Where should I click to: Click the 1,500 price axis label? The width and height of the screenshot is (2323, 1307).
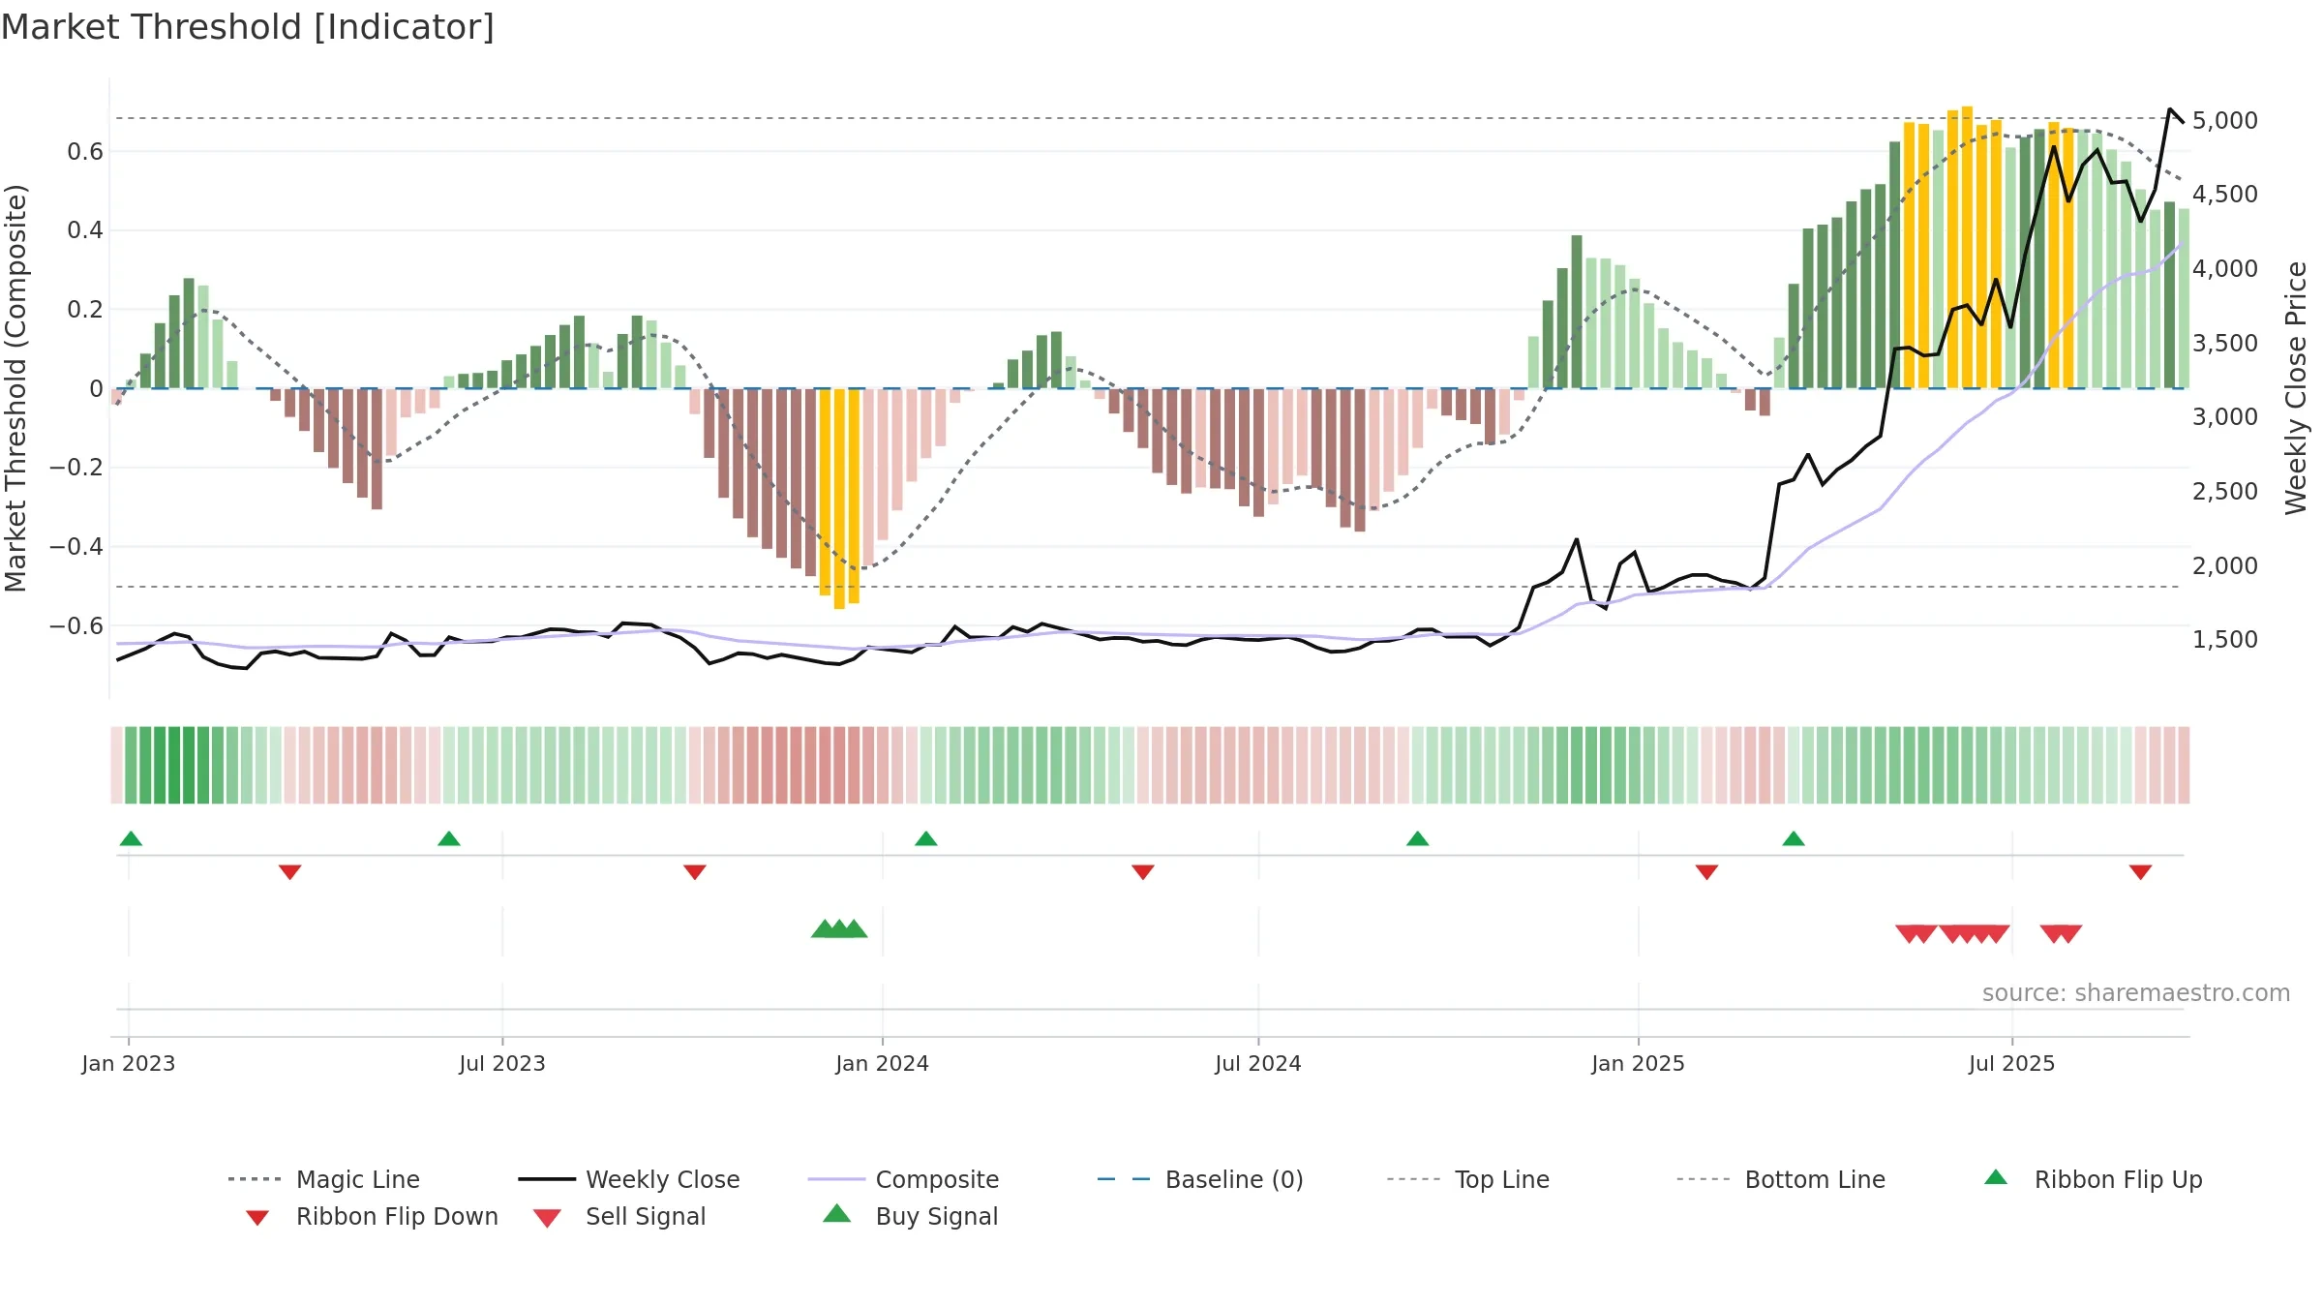click(2224, 640)
